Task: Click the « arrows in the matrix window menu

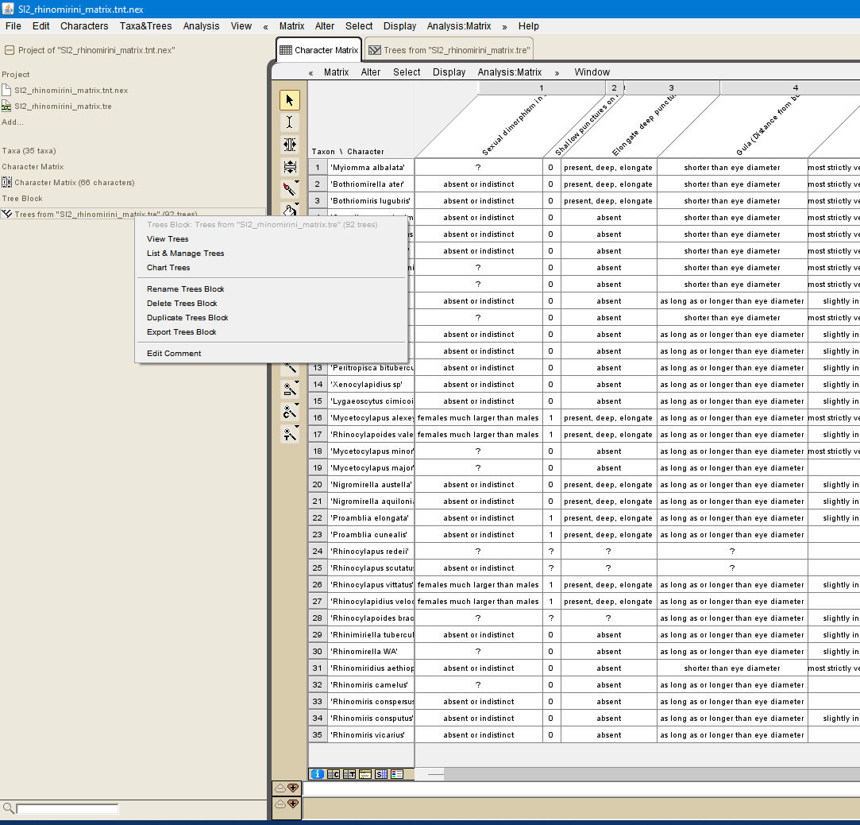Action: [x=311, y=72]
